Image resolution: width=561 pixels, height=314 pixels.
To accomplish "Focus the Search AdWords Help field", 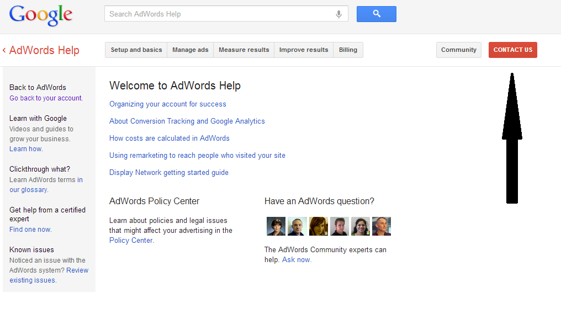I will pyautogui.click(x=226, y=14).
